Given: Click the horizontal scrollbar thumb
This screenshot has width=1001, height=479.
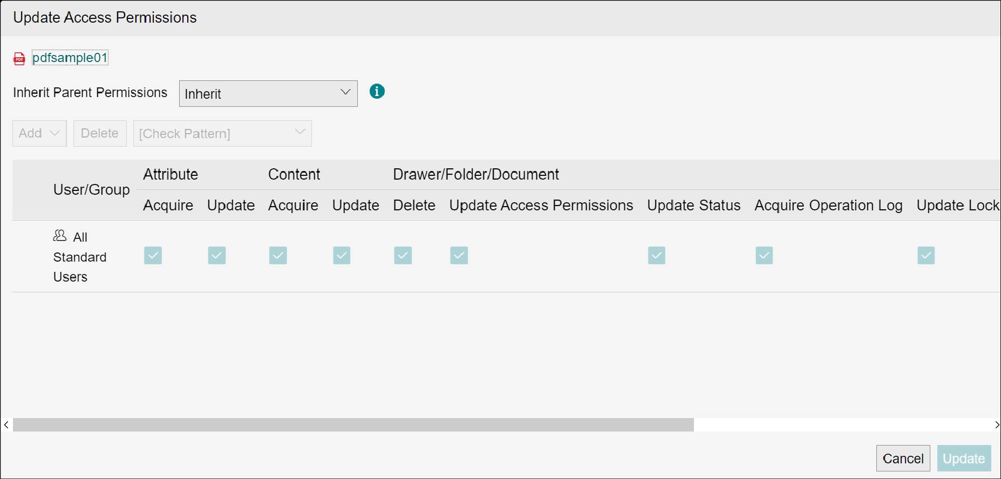Looking at the screenshot, I should click(x=353, y=425).
